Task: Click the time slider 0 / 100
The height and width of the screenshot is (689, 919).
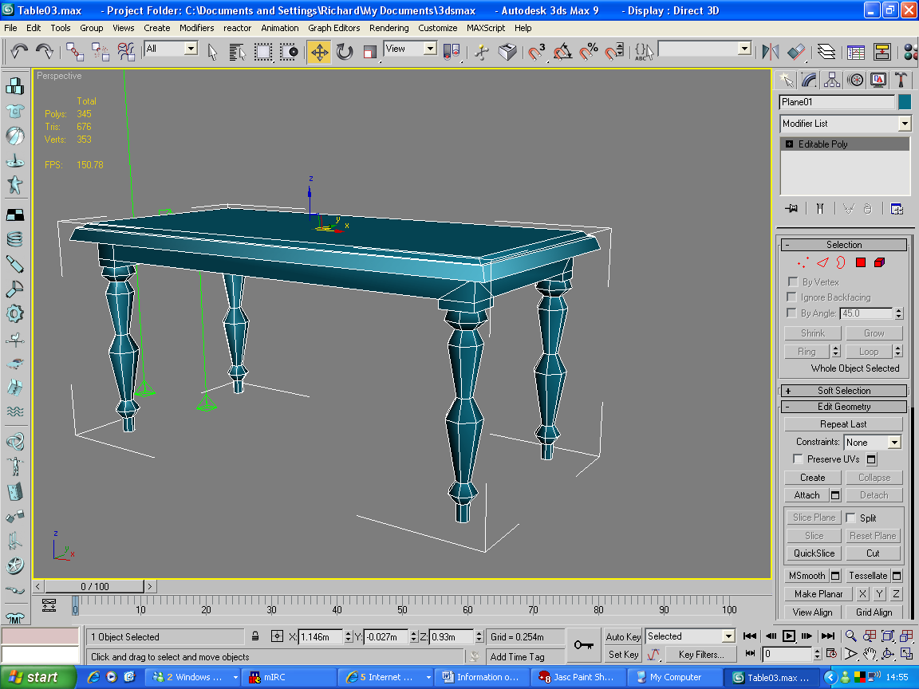Action: 94,586
